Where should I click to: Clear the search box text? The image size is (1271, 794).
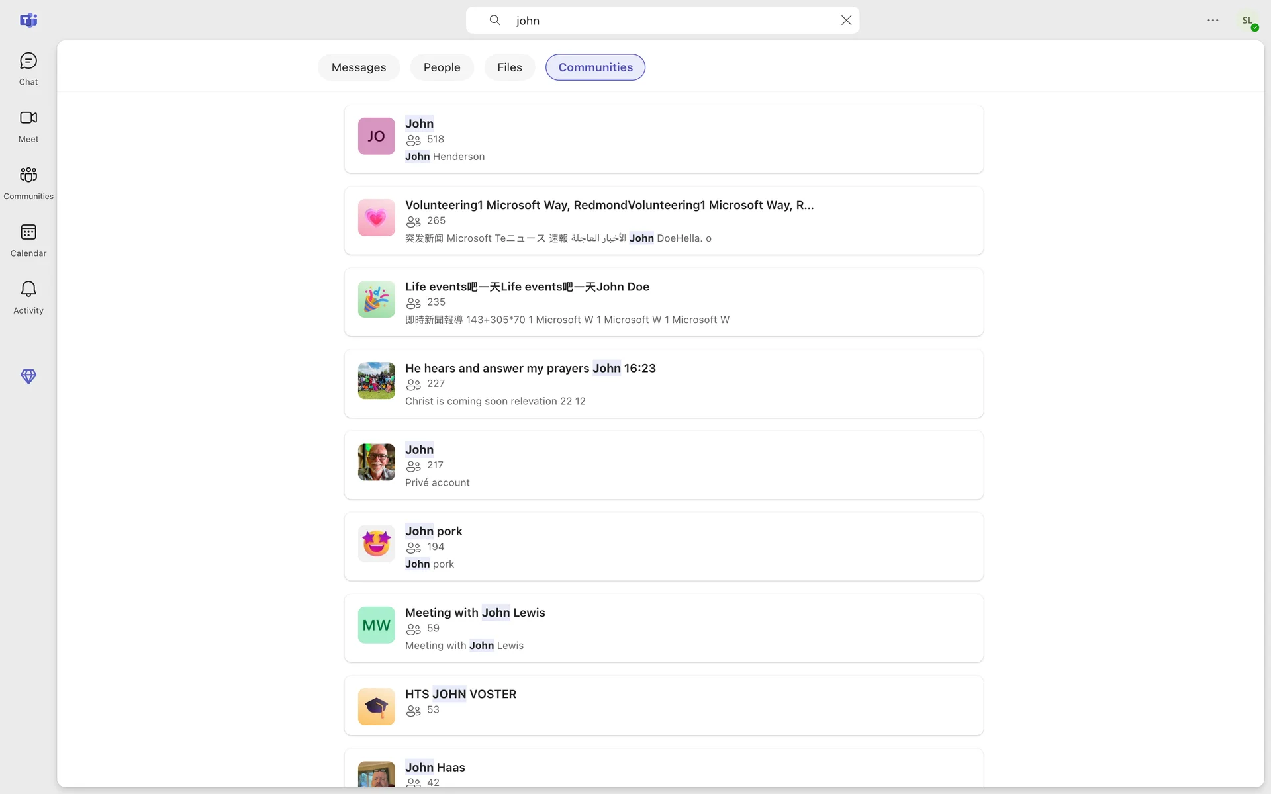click(846, 21)
